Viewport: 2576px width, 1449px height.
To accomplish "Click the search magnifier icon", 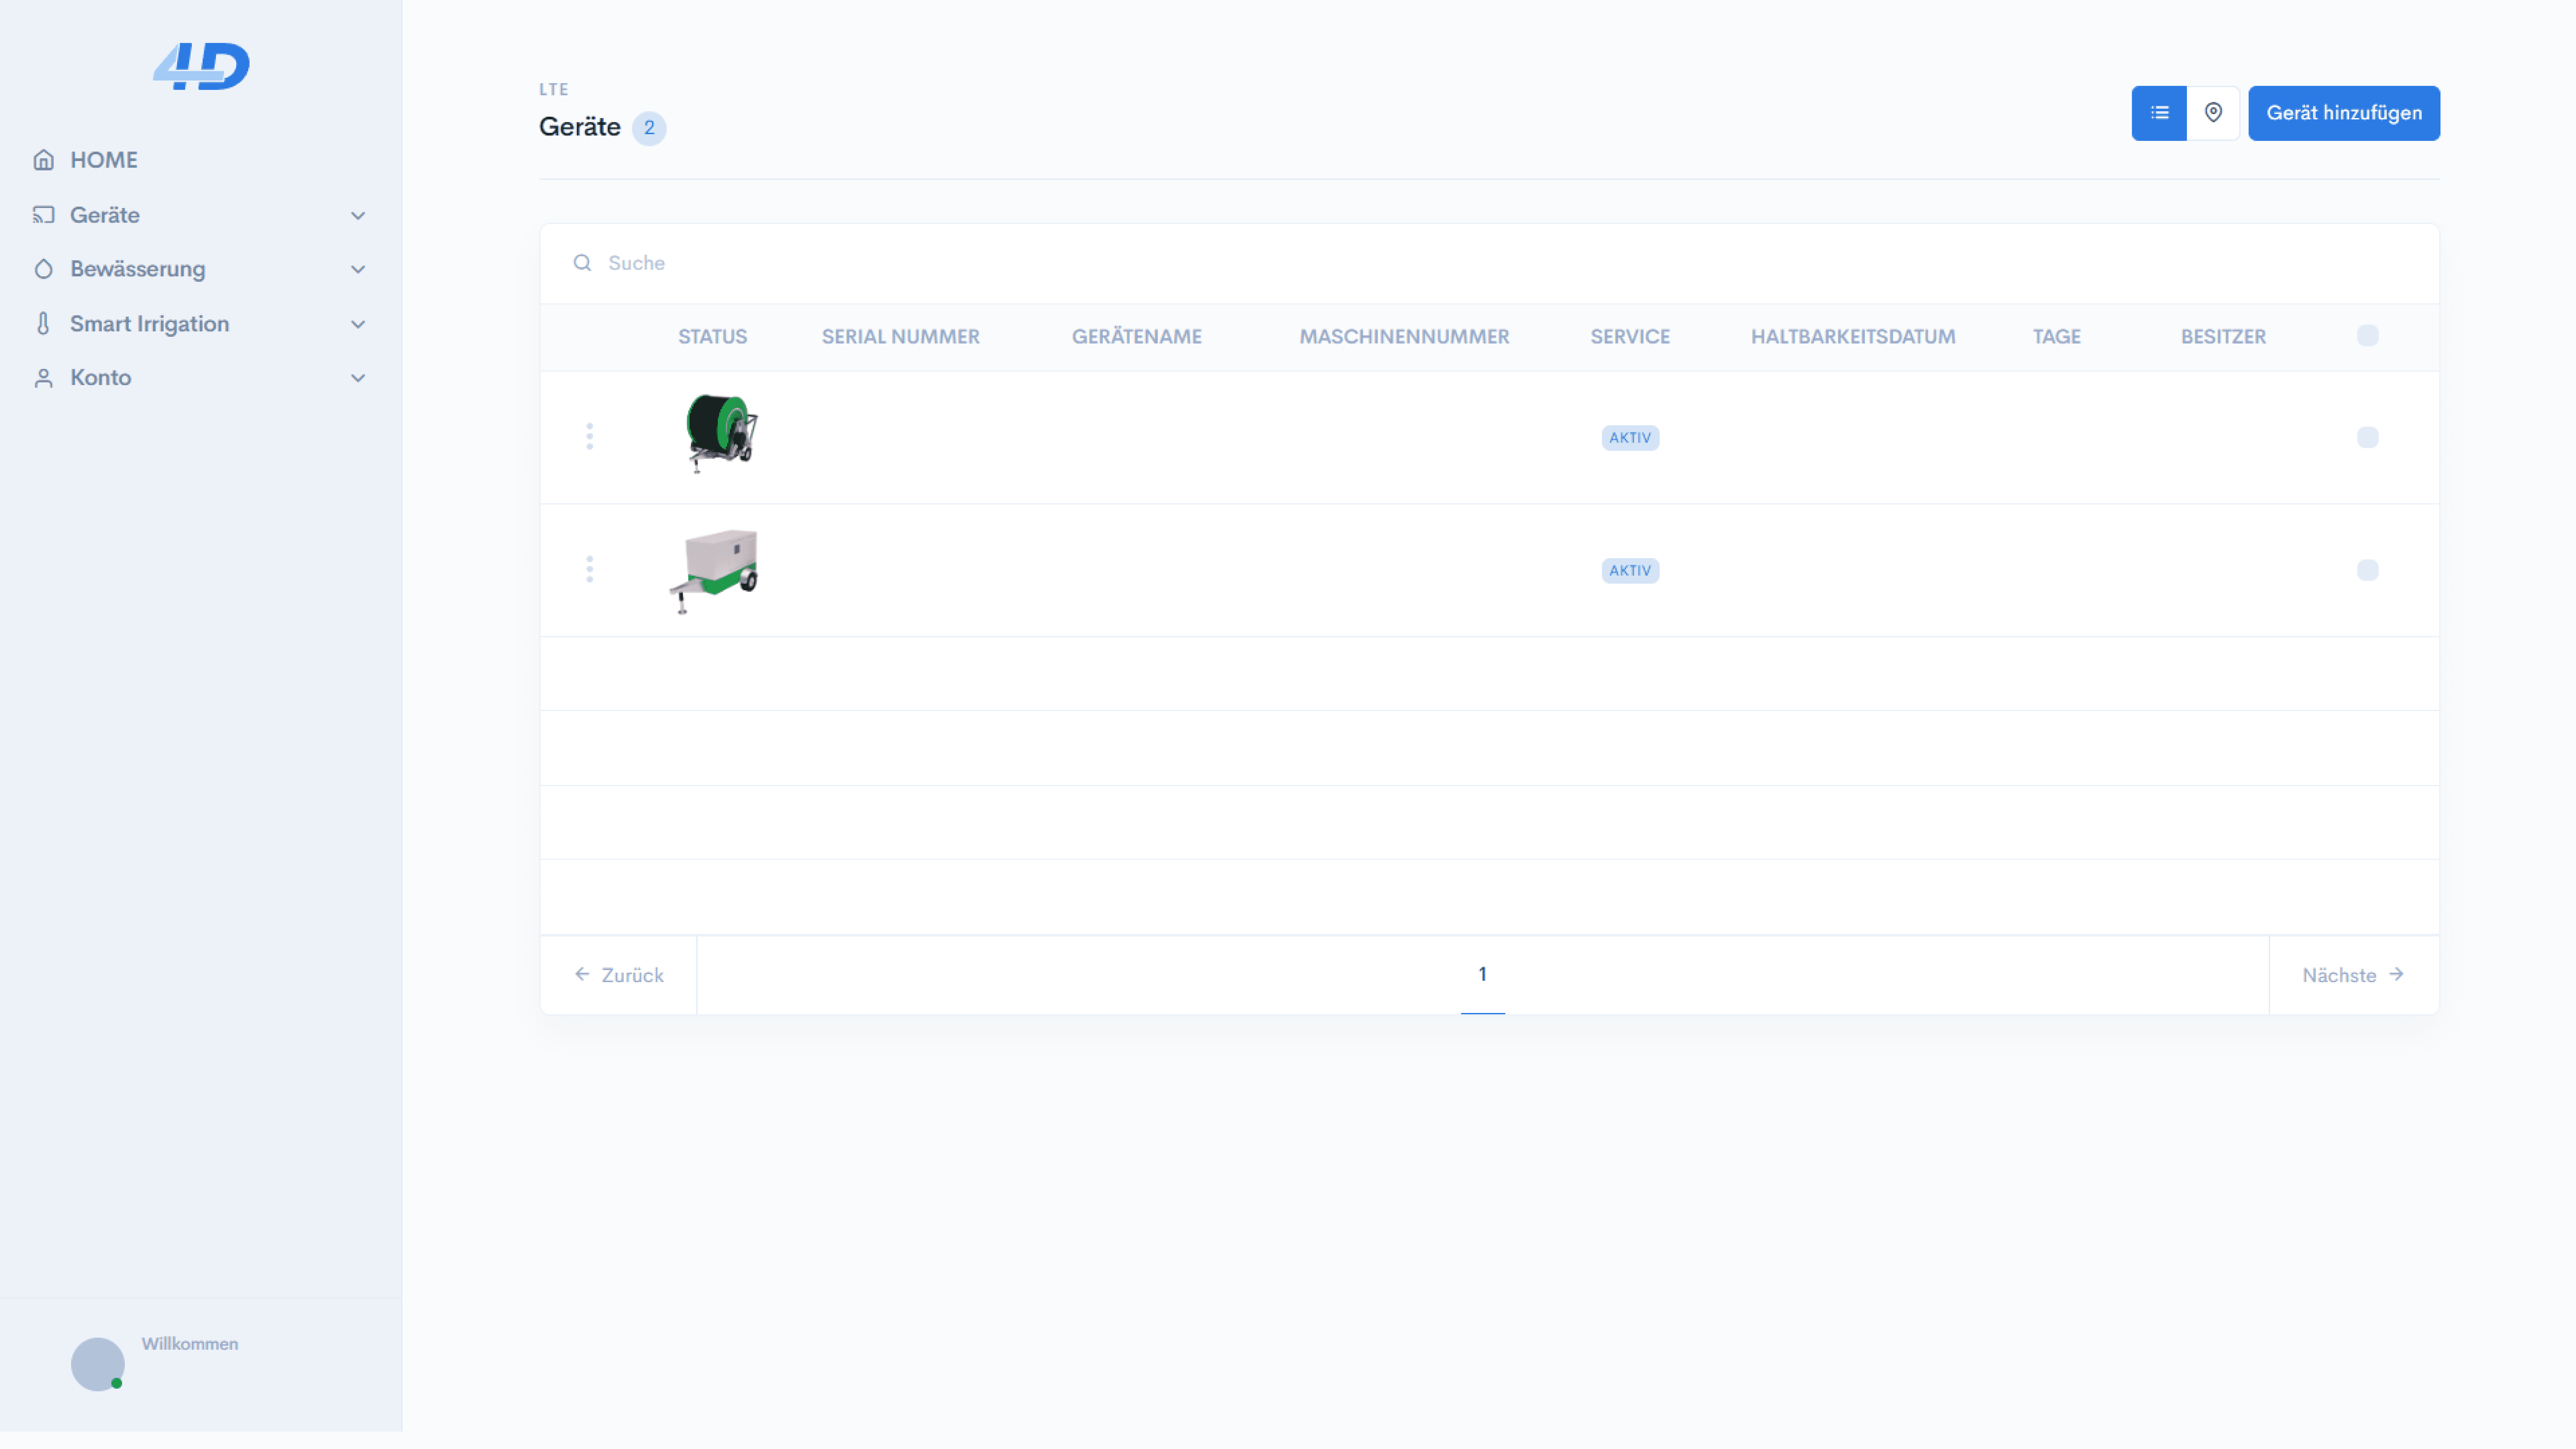I will pos(582,263).
